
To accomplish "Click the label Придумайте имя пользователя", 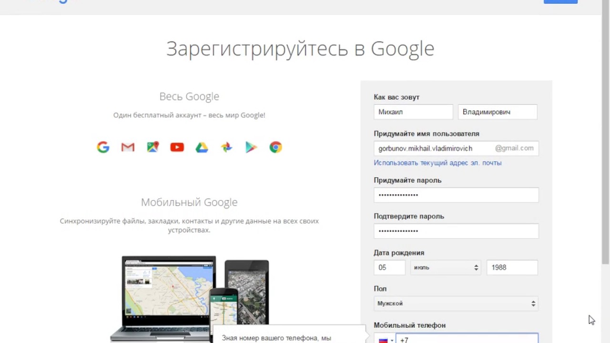I will (x=427, y=134).
